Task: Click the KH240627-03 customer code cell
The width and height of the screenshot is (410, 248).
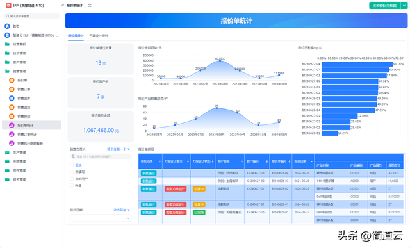Action: pos(256,173)
